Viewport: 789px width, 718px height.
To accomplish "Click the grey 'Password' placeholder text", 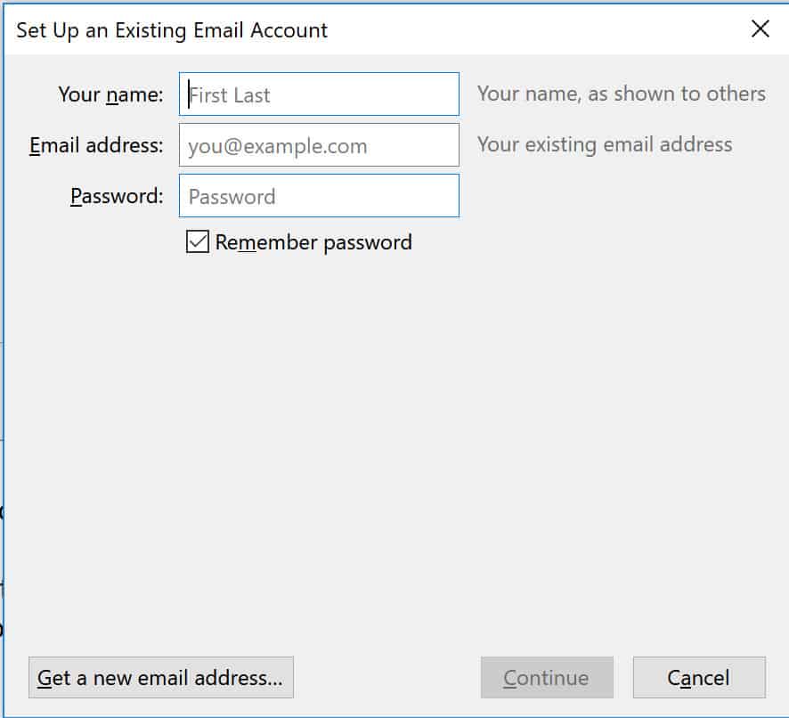I will (x=232, y=197).
